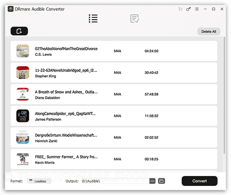231x195 pixels.
Task: Click M4A format of C.S. Lewis row
Action: point(118,51)
